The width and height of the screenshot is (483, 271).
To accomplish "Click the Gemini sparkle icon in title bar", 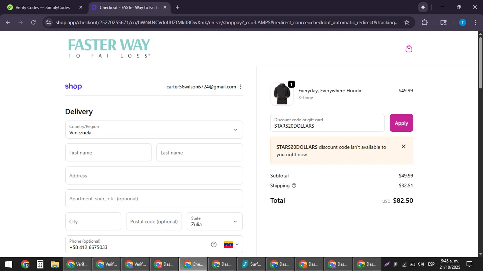I will pos(423,7).
